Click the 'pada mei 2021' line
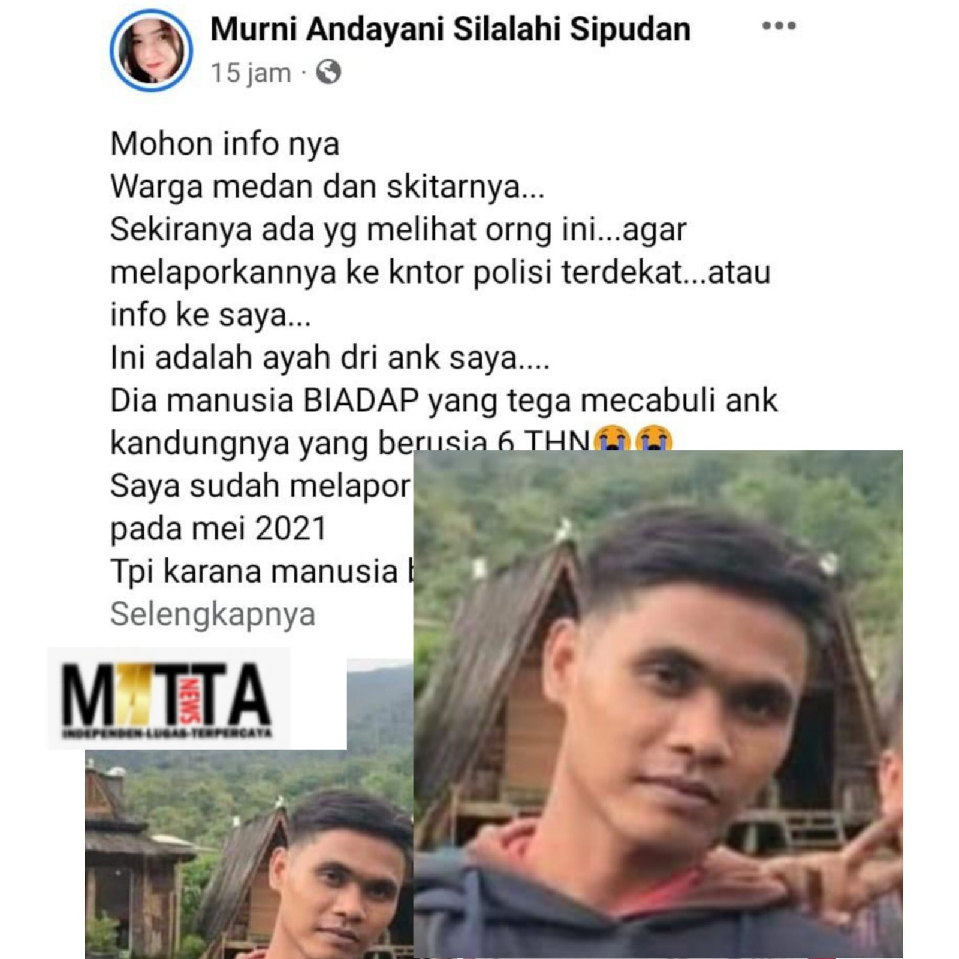959x959 pixels. click(x=218, y=529)
